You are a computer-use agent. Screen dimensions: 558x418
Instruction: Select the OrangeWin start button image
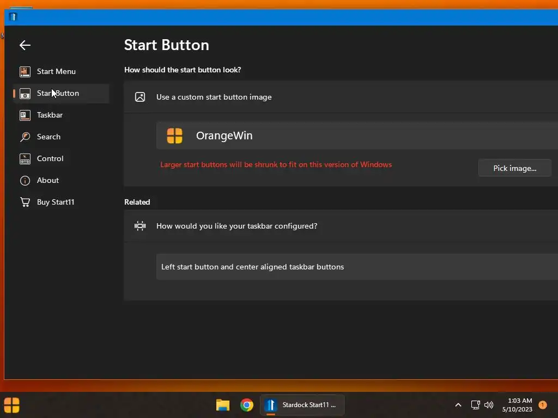(x=357, y=136)
